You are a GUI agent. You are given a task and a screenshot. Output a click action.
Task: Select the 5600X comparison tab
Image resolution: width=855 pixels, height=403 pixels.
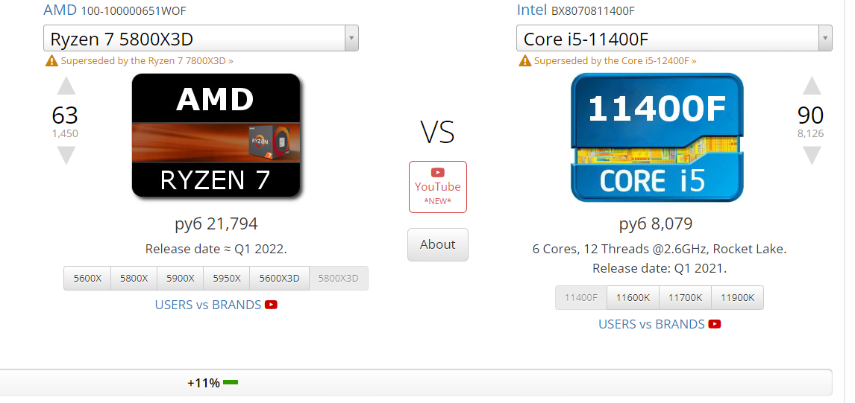point(87,279)
